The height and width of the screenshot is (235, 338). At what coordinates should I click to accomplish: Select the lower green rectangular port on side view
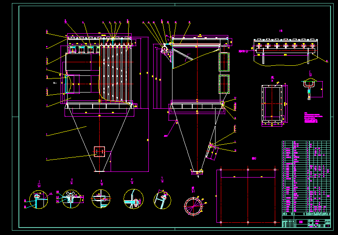coord(224,84)
